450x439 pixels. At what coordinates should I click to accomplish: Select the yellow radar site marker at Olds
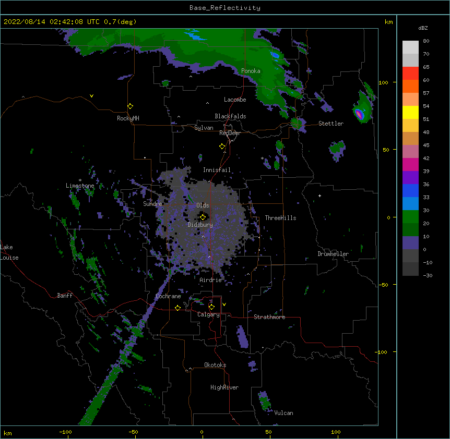203,217
